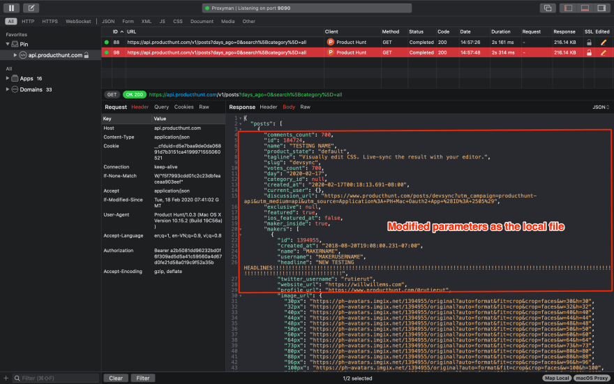Select Apps in the sidebar
Image resolution: width=614 pixels, height=384 pixels.
point(27,78)
